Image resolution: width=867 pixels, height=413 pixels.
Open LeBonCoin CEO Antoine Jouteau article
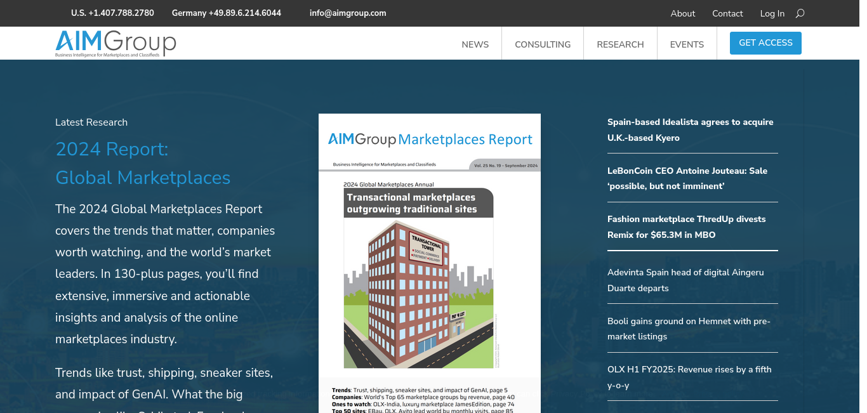point(687,178)
